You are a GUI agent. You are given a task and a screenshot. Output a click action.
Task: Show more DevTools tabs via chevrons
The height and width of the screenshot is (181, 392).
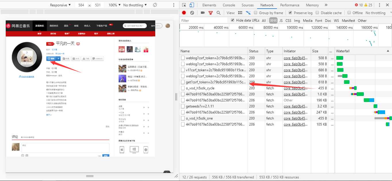tap(326, 5)
